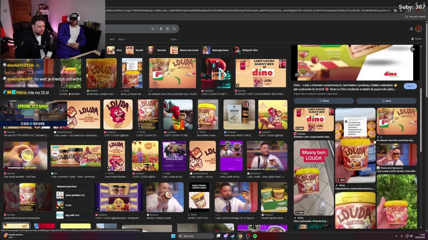Open Saves collection link
The width and height of the screenshot is (428, 240).
pyautogui.click(x=416, y=39)
